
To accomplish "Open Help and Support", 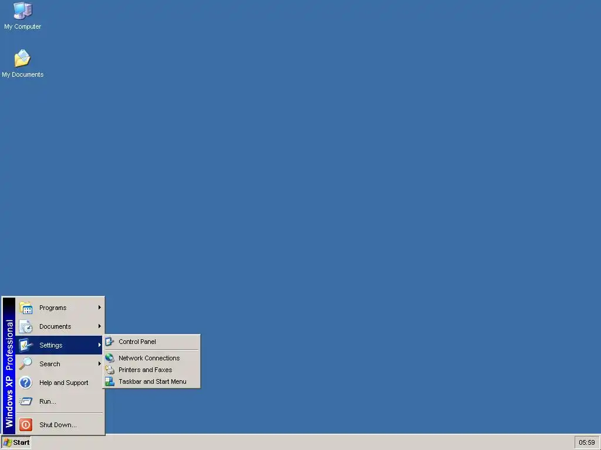I will click(59, 383).
